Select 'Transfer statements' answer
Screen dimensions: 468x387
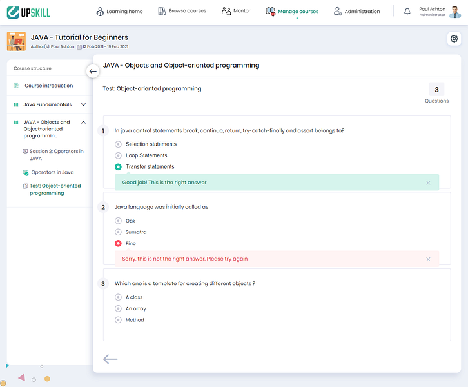pyautogui.click(x=118, y=167)
